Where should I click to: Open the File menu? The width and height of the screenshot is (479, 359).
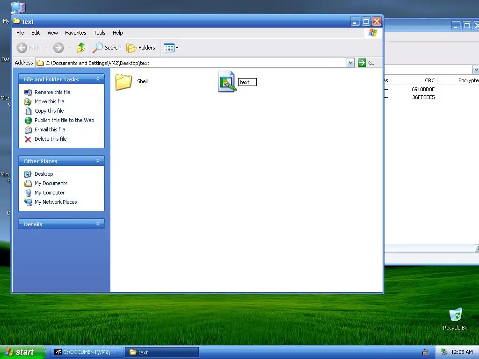pyautogui.click(x=20, y=33)
